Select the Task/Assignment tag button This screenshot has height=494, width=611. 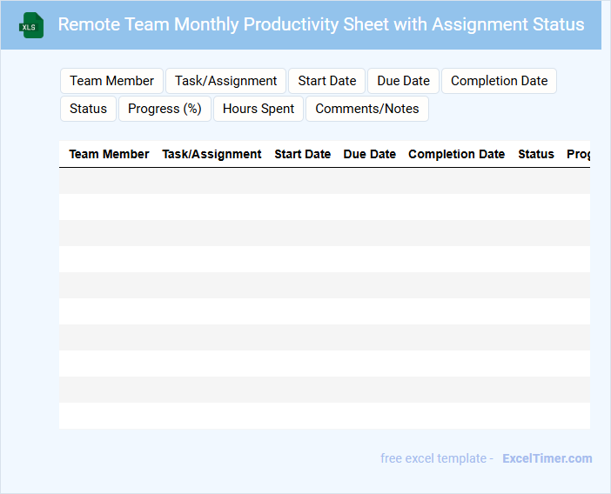click(225, 81)
